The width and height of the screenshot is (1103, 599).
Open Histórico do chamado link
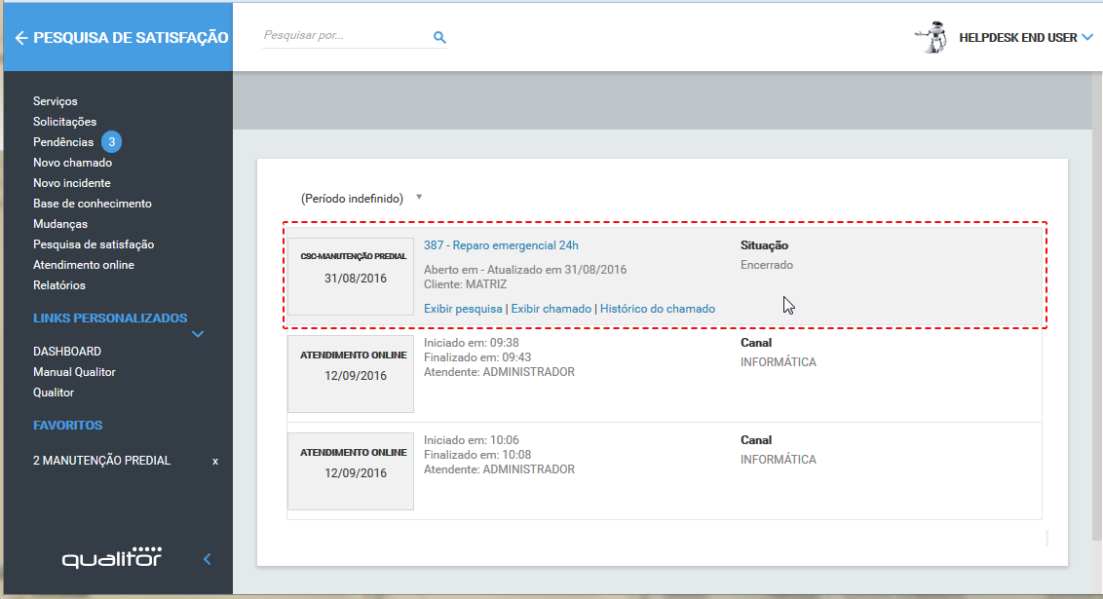657,309
